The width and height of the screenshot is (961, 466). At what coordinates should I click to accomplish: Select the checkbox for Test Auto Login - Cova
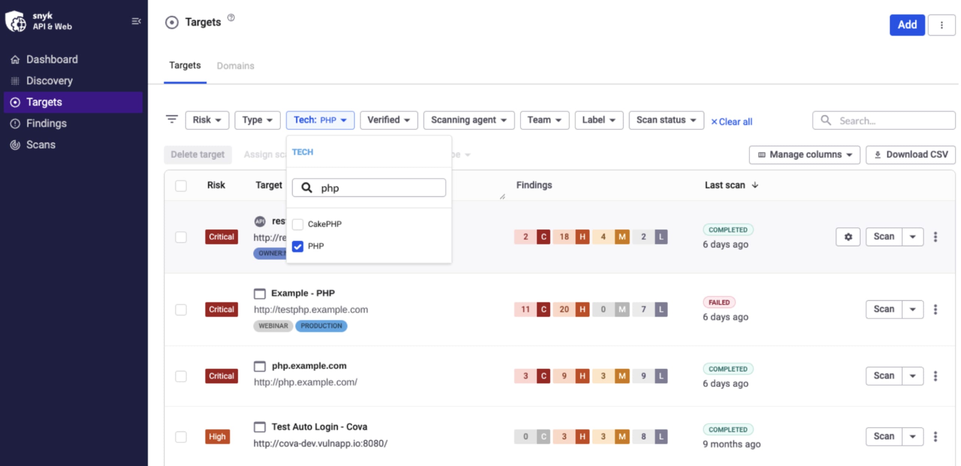coord(181,436)
